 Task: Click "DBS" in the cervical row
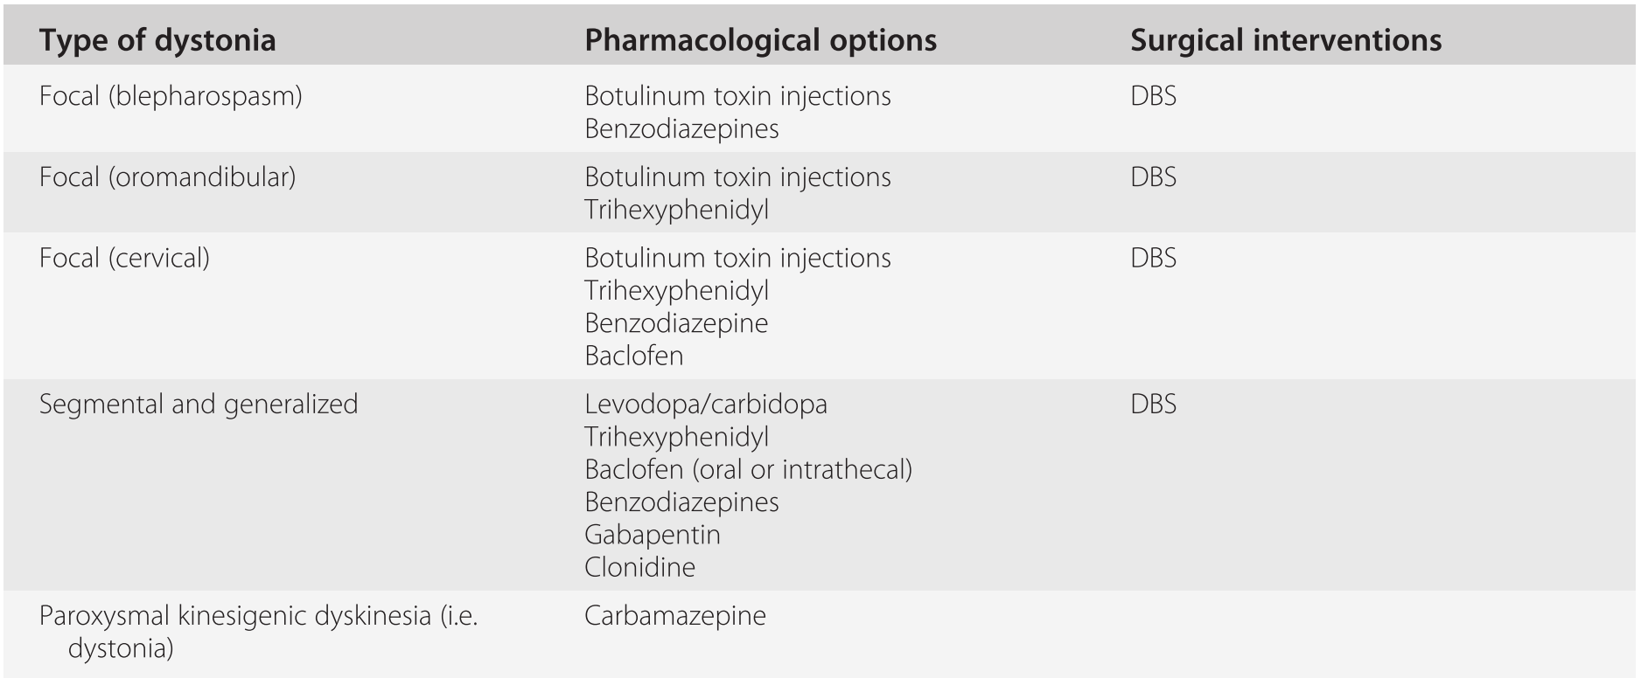coord(1153,259)
